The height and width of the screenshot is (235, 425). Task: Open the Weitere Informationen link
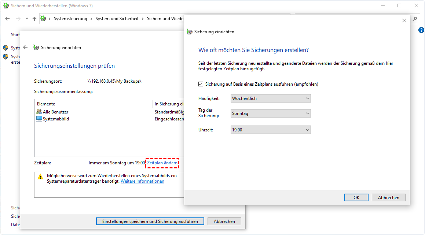tap(142, 181)
